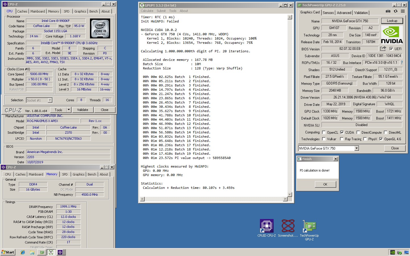The height and width of the screenshot is (256, 410).
Task: Click the Validate button in CPU-Z
Action: coord(83,110)
